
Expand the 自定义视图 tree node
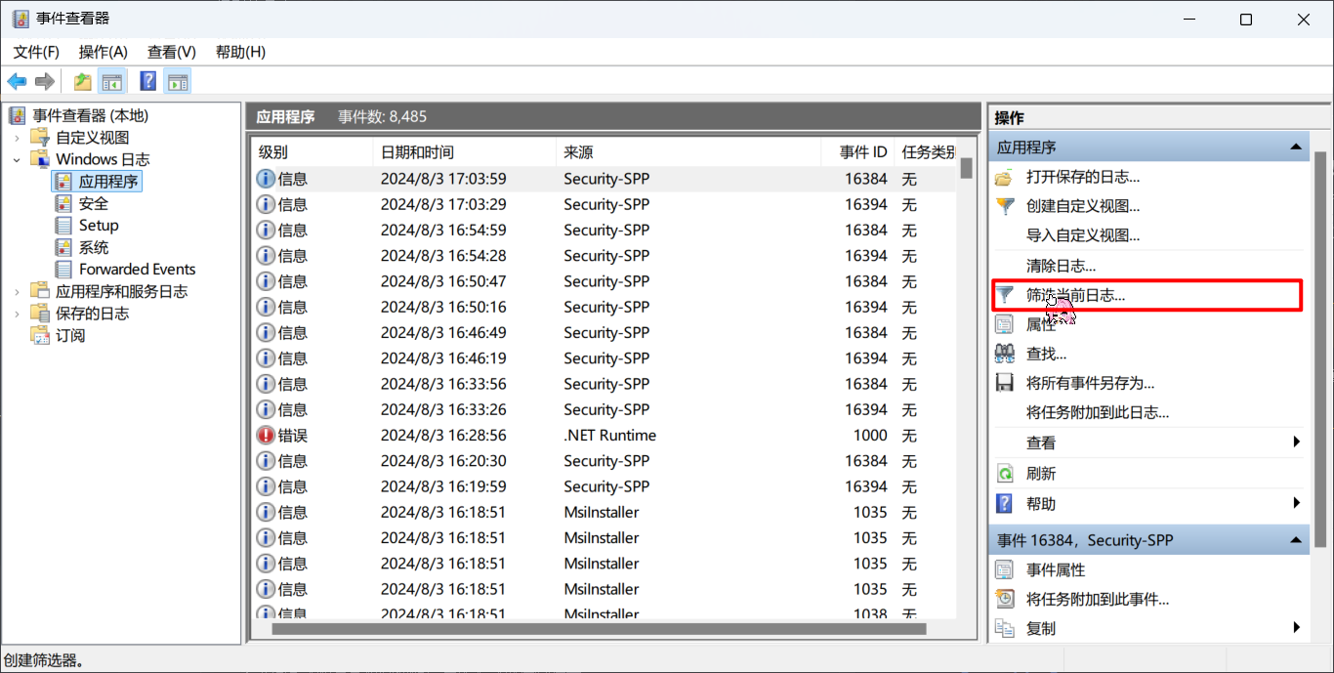pos(17,138)
